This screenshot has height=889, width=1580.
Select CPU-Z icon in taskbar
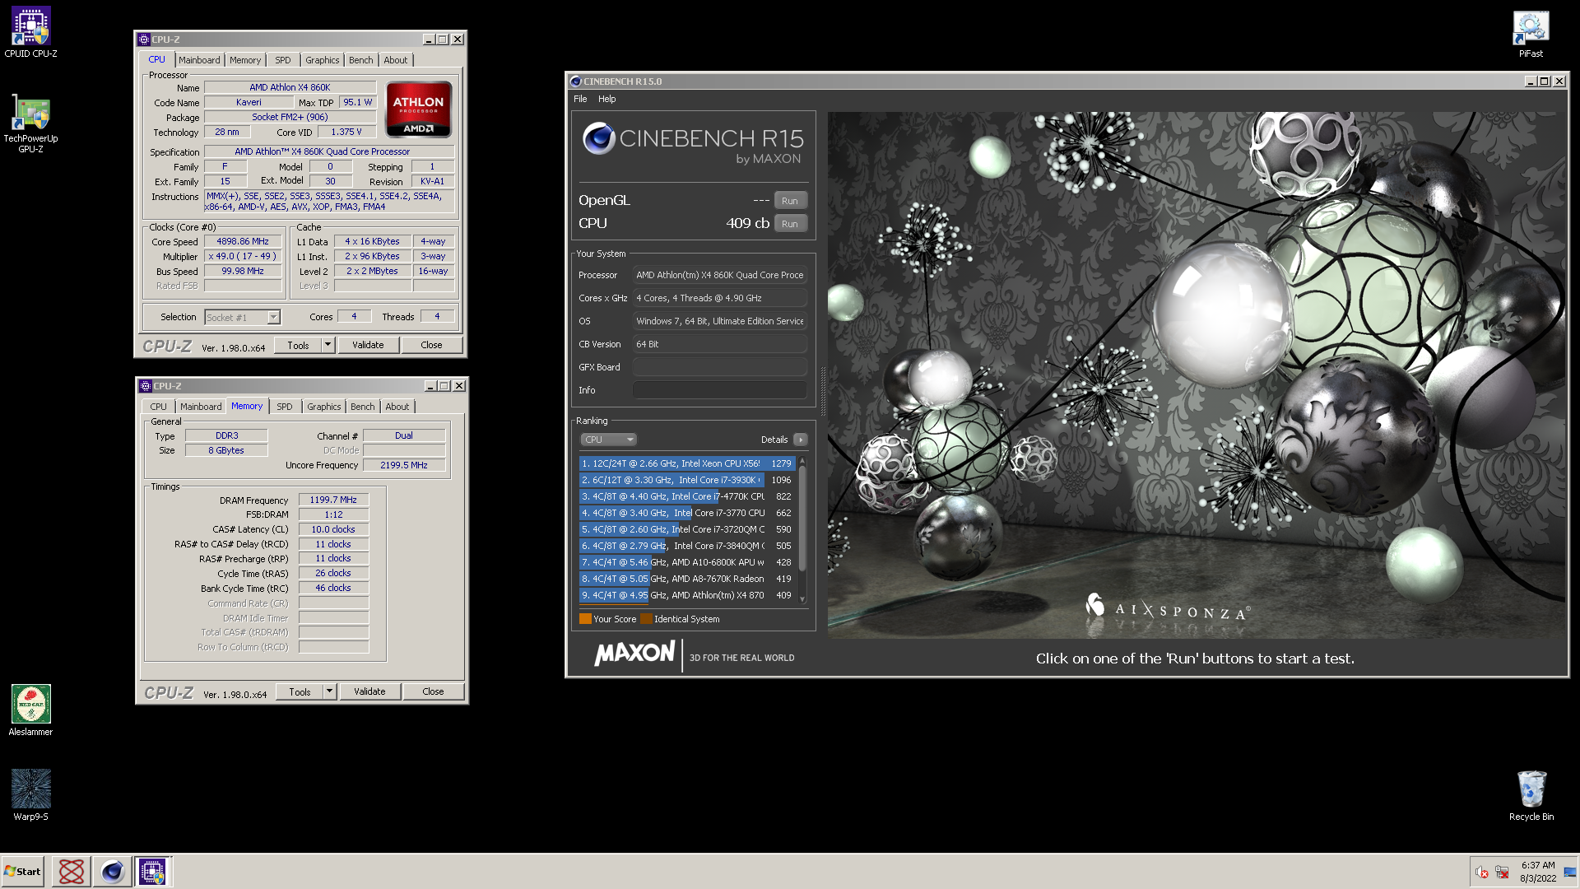tap(152, 872)
